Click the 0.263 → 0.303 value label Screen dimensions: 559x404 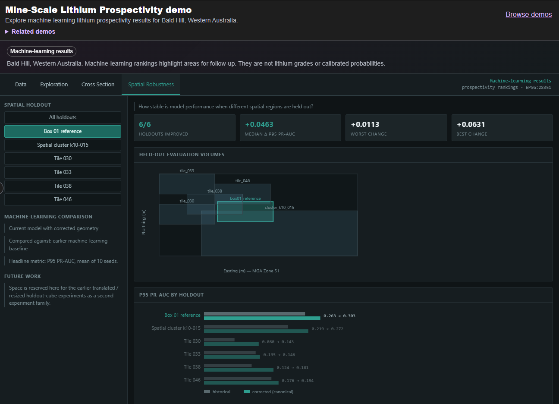[339, 316]
